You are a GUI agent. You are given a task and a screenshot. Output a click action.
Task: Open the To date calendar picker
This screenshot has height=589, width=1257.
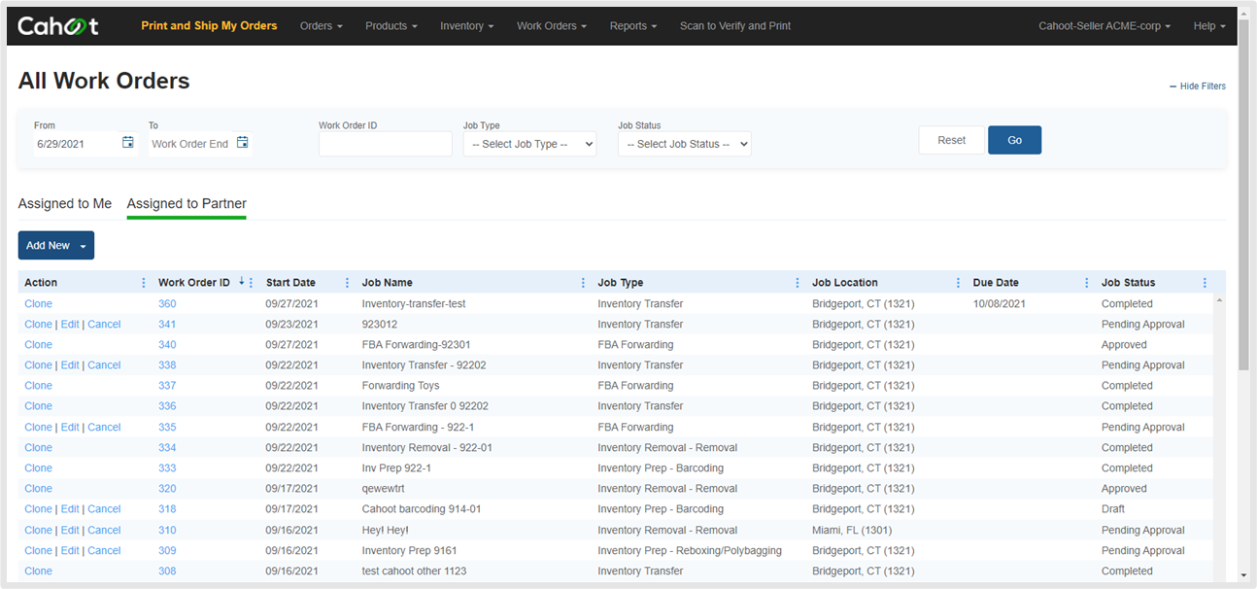point(243,143)
